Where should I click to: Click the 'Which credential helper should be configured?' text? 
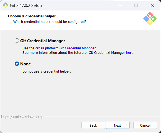(50, 22)
